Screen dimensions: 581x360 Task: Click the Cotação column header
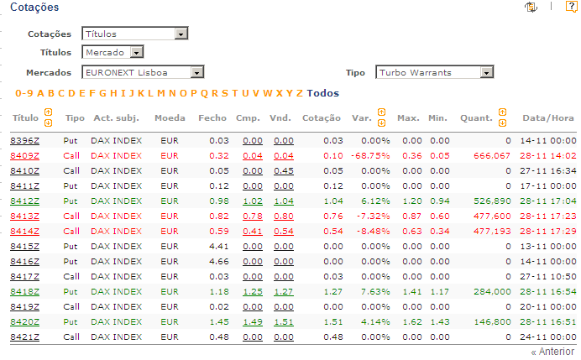pos(322,118)
